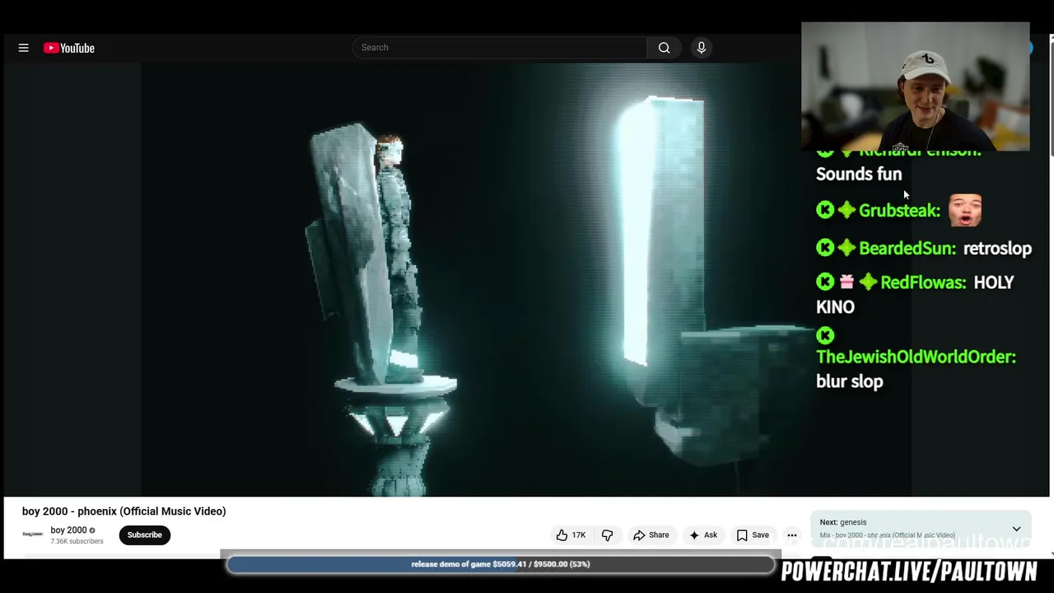The image size is (1054, 593).
Task: Open the boy 2000 channel name link
Action: tap(68, 530)
